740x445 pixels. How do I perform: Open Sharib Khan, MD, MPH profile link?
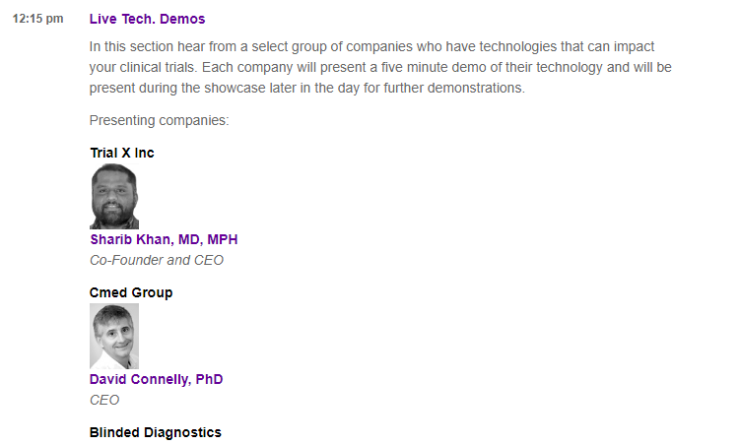pos(164,239)
